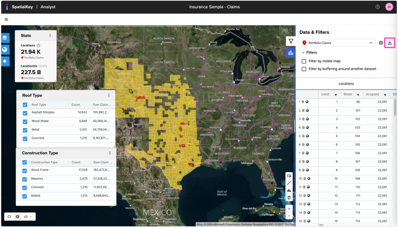
Task: Select the basemap style icon at bottom left
Action: [x=17, y=216]
